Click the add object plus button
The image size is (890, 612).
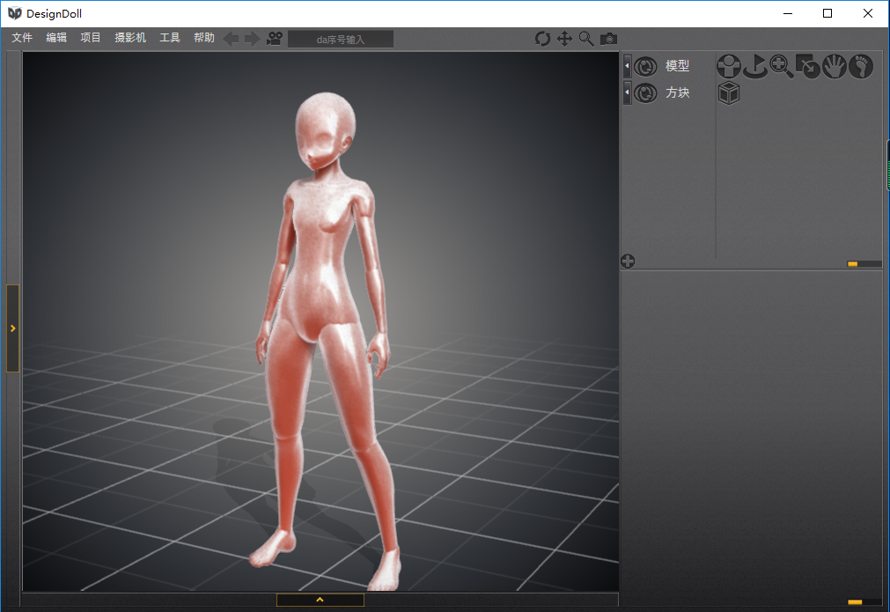[x=628, y=261]
